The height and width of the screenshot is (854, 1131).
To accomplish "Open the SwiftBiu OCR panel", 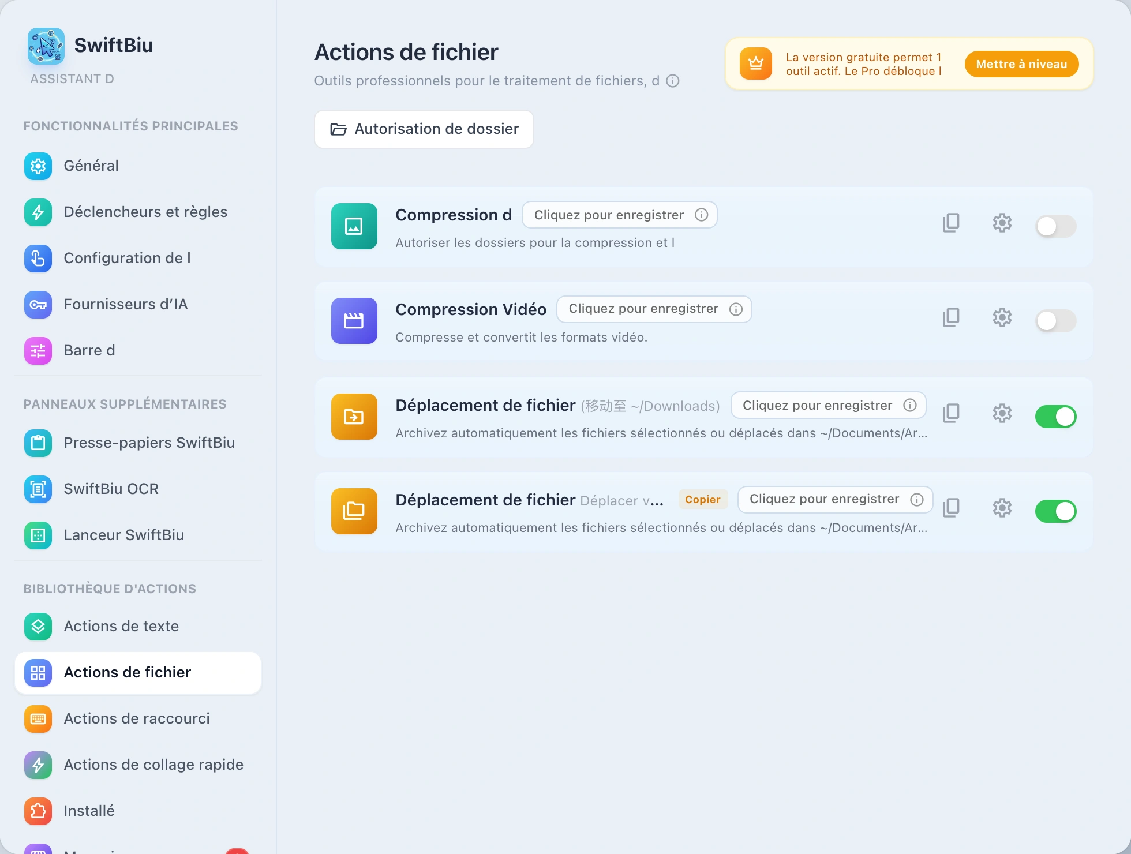I will (137, 489).
